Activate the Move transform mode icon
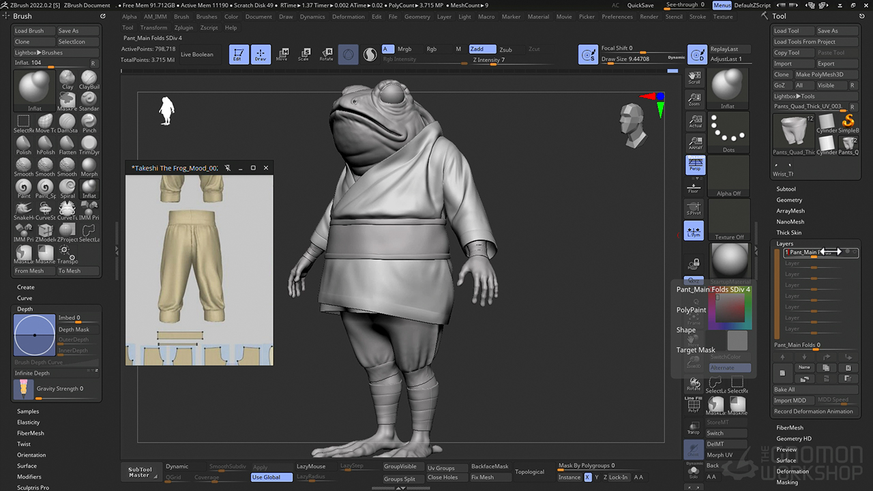The height and width of the screenshot is (491, 873). coord(282,55)
